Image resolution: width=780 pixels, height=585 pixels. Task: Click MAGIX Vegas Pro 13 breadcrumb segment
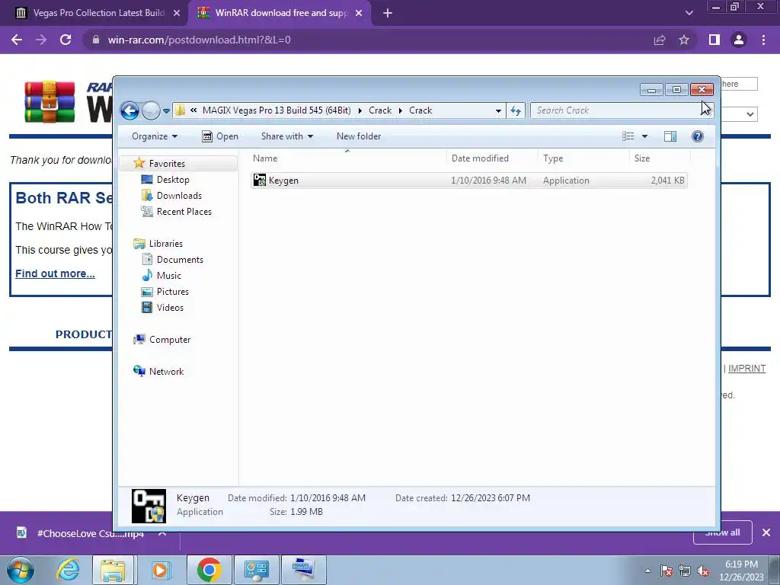coord(277,110)
